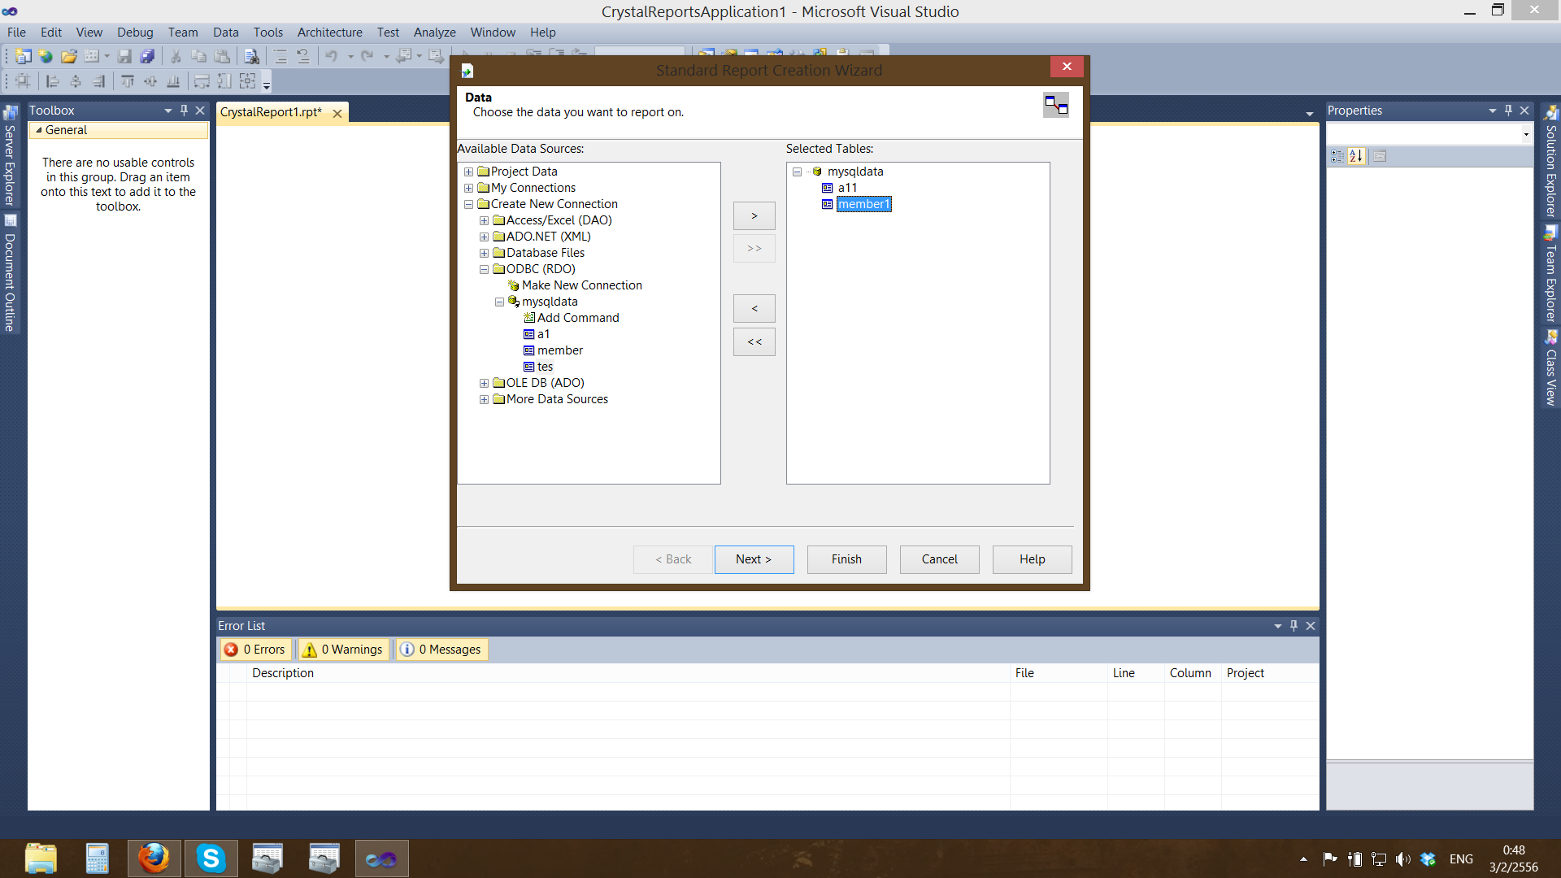This screenshot has width=1561, height=878.
Task: Open the File menu
Action: point(16,33)
